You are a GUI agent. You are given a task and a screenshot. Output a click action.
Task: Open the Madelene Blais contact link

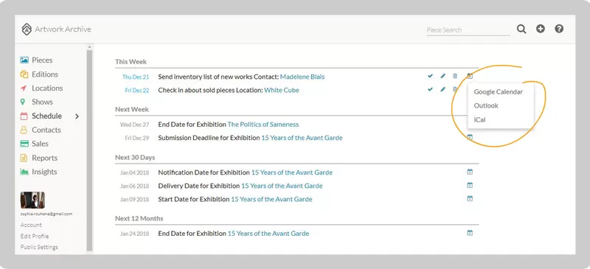302,77
